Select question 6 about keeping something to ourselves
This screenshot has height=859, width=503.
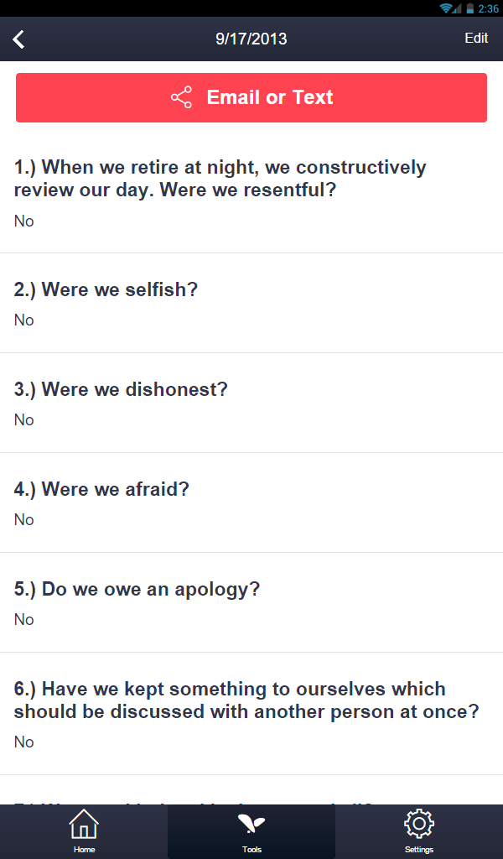click(246, 700)
